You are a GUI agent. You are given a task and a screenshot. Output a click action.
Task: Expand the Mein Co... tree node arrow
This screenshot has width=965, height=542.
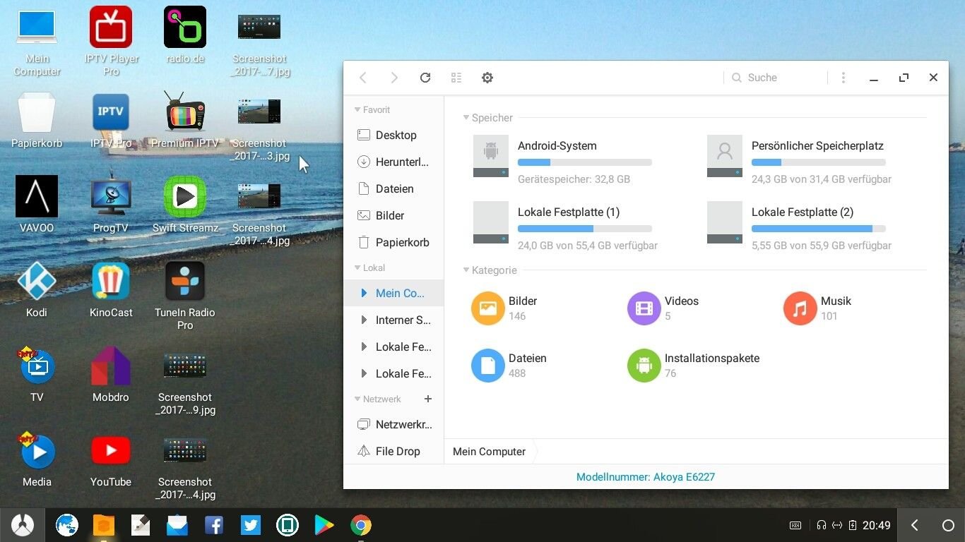point(364,293)
